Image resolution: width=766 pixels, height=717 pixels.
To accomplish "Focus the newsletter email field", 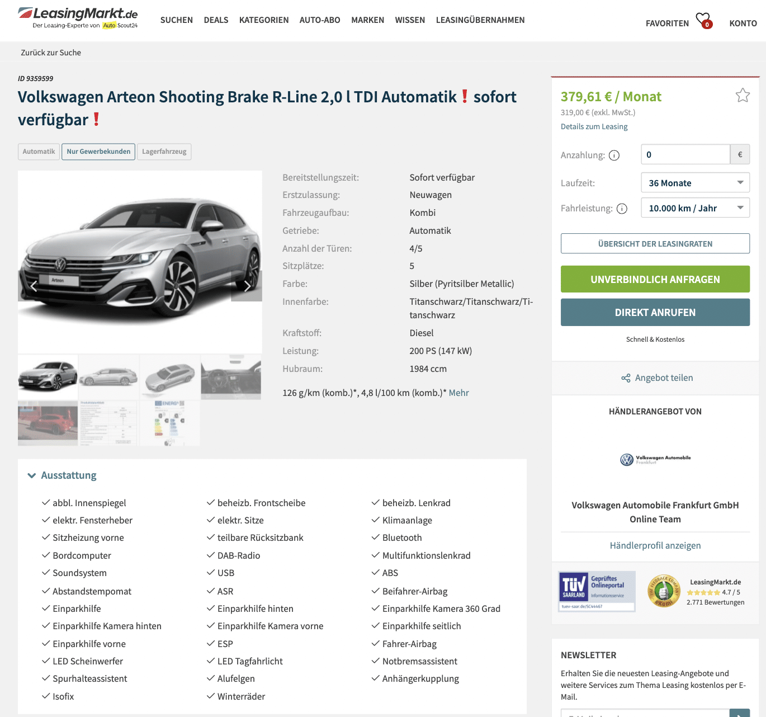I will tap(645, 713).
